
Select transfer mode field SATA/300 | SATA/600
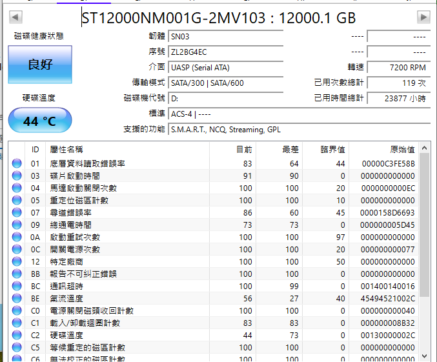(x=226, y=83)
